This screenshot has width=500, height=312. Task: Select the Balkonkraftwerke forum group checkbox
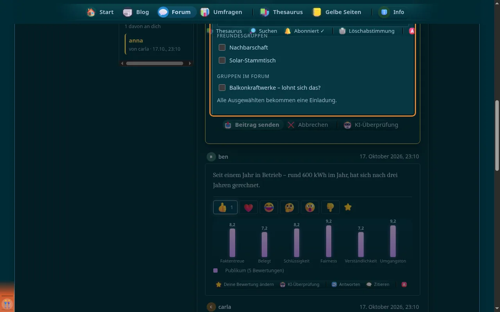[222, 87]
